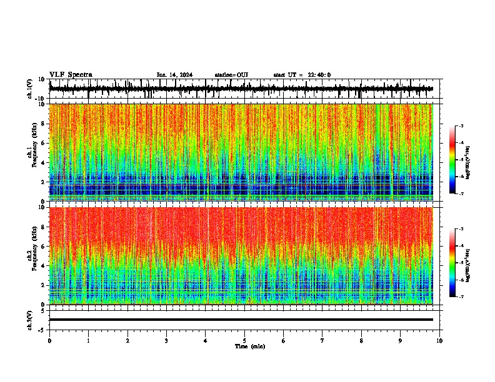This screenshot has height=382, width=495.
Task: Select the date text 'Jan. 14, 2024'
Action: pyautogui.click(x=174, y=75)
